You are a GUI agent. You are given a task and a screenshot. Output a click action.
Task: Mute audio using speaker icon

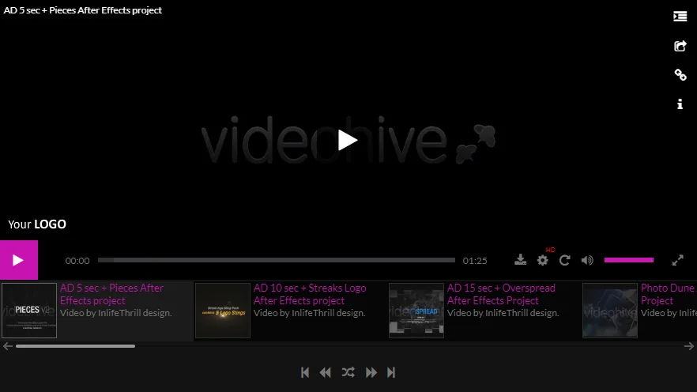coord(586,261)
